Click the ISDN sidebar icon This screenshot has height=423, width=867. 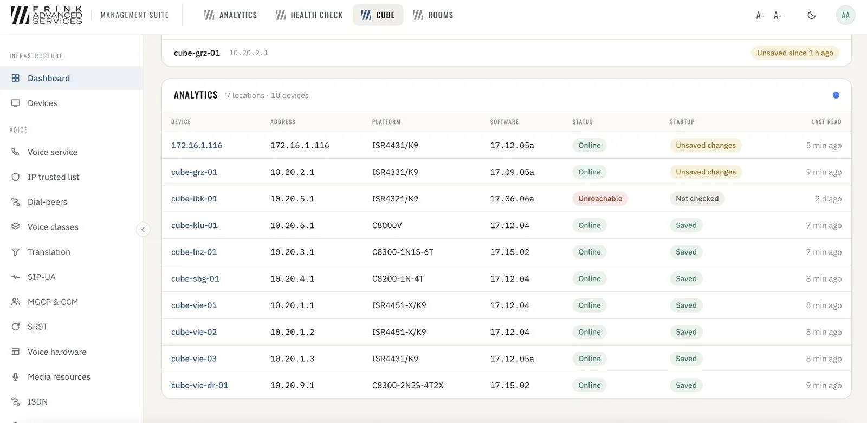tap(16, 401)
